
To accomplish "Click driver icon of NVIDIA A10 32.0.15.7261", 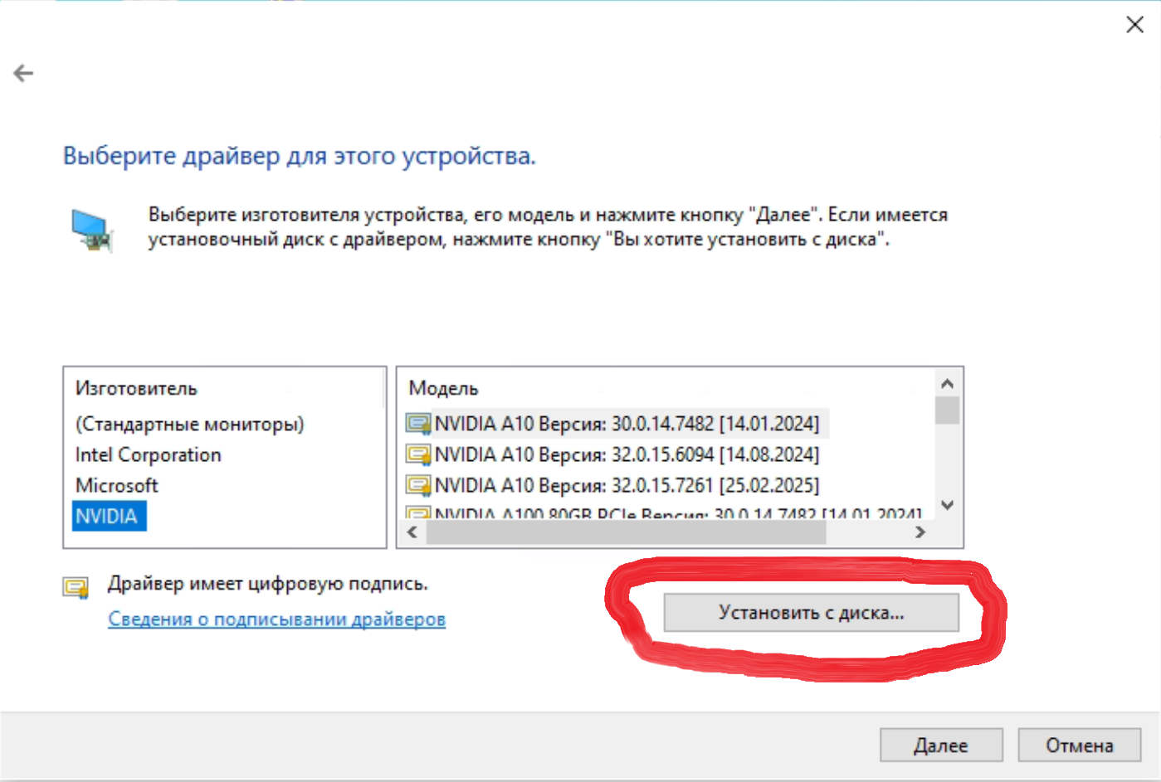I will point(418,485).
